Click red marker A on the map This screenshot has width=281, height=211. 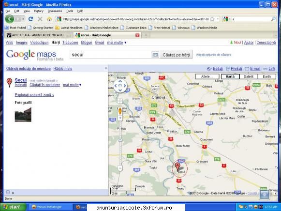point(177,167)
